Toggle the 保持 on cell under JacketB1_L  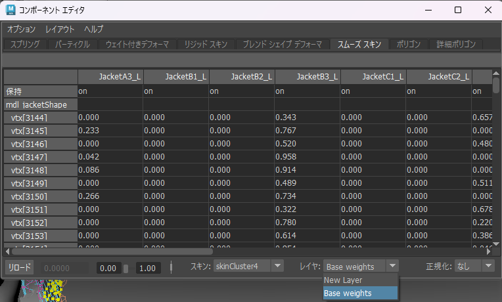coord(175,91)
